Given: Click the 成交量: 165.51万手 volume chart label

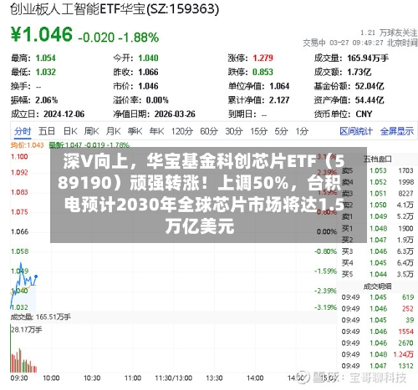Looking at the screenshot, I should (x=41, y=317).
